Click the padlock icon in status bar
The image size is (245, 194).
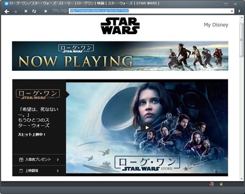(x=221, y=184)
